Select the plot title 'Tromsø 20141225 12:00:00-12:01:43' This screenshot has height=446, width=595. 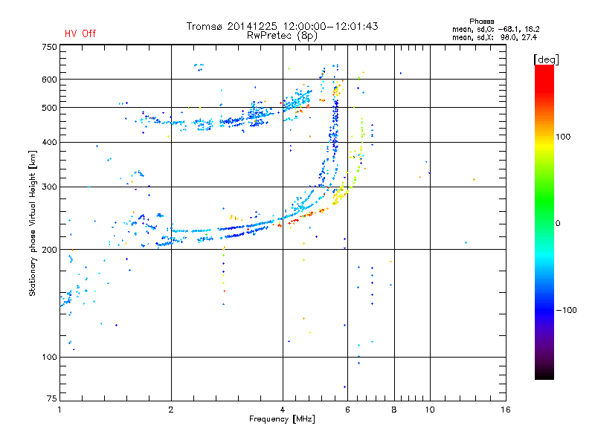click(282, 26)
